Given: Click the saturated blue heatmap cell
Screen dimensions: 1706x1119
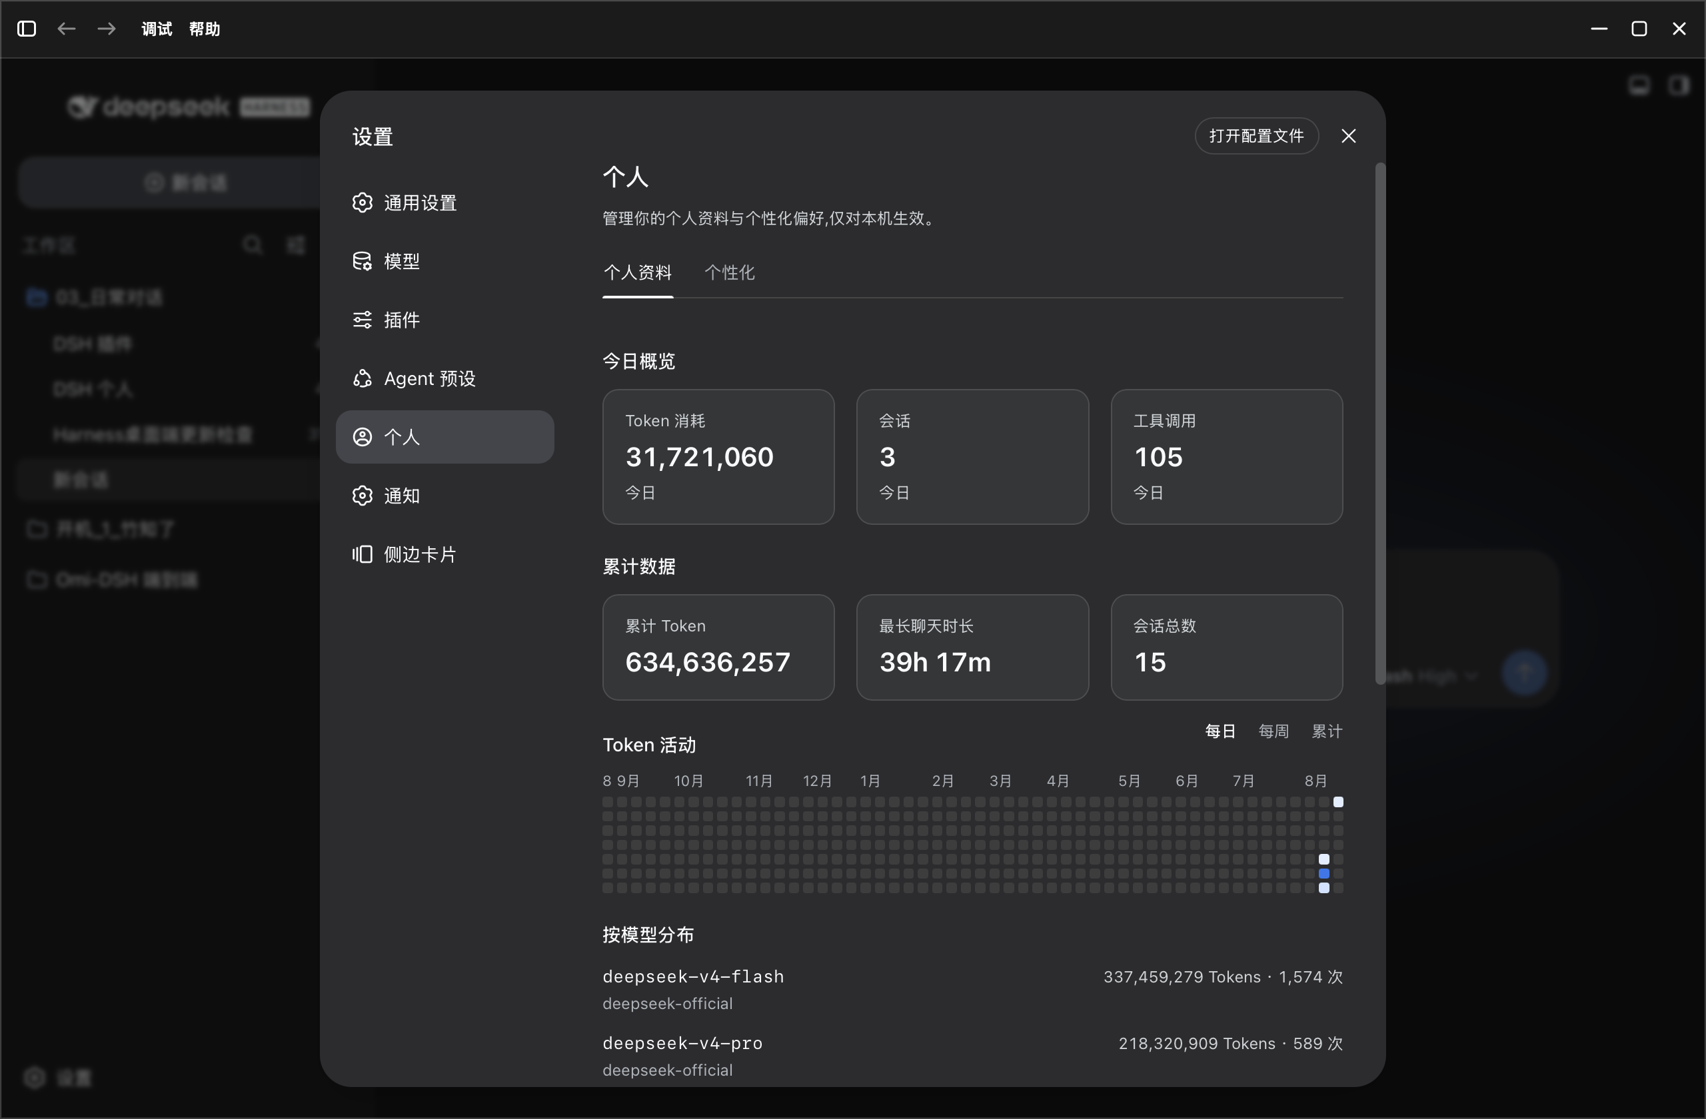Looking at the screenshot, I should click(1324, 874).
